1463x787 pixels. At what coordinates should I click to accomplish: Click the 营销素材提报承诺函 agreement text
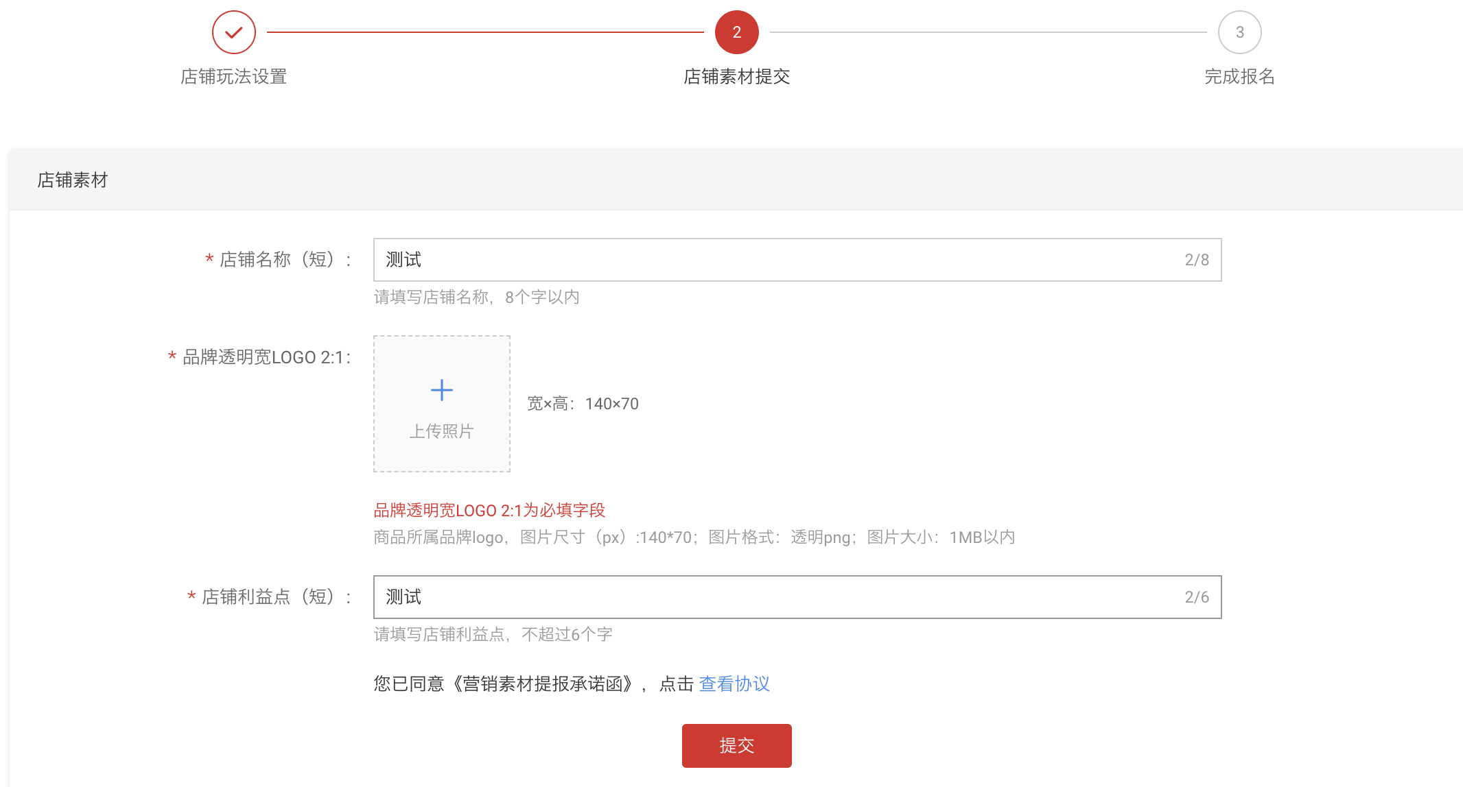click(x=542, y=683)
